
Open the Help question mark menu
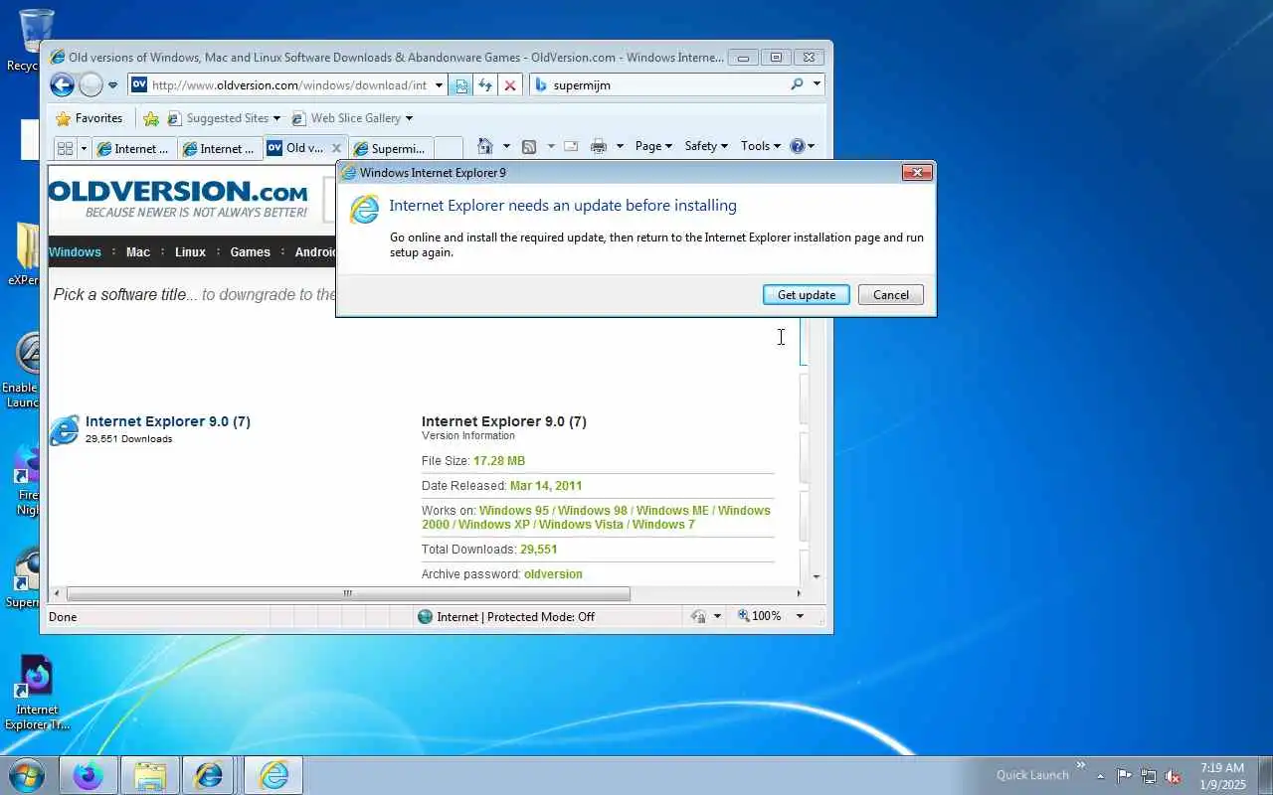click(x=802, y=146)
